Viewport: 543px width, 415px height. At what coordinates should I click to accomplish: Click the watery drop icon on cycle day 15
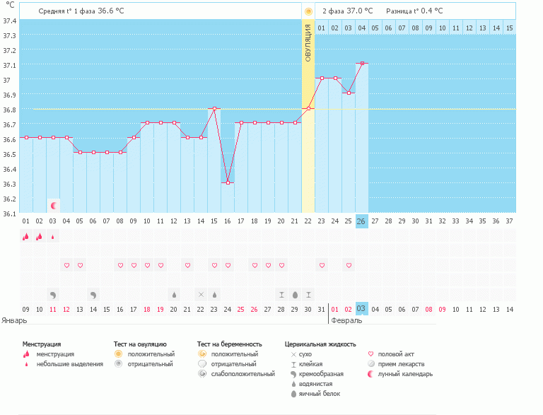[x=214, y=295]
